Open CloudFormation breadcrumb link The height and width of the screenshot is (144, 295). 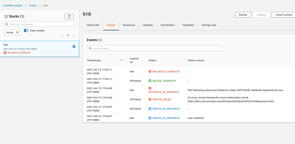click(x=13, y=5)
